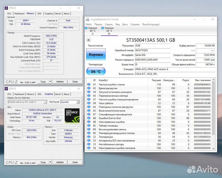The image size is (222, 178).
Task: Click the serial number field W2A7YQ3X
Action: (x=153, y=50)
